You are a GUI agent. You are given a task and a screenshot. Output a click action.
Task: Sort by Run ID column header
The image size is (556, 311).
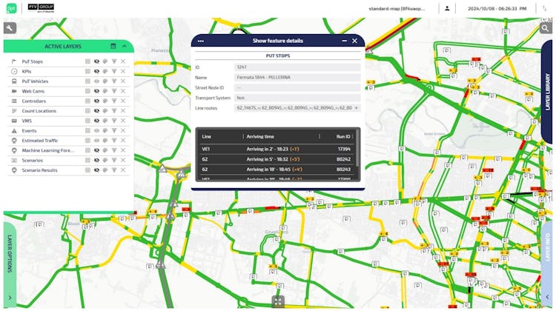[x=343, y=137]
